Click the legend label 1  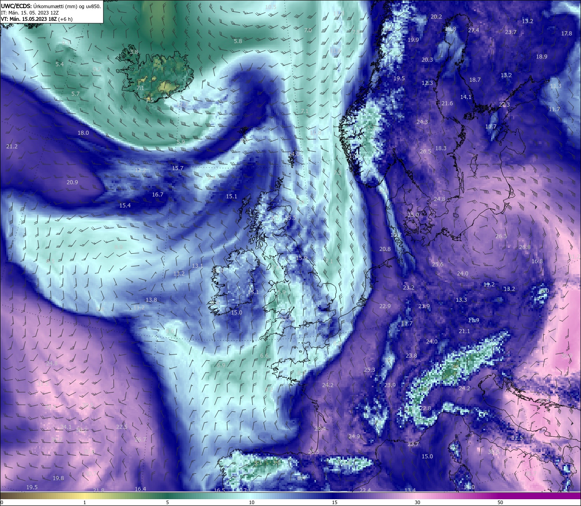click(84, 502)
